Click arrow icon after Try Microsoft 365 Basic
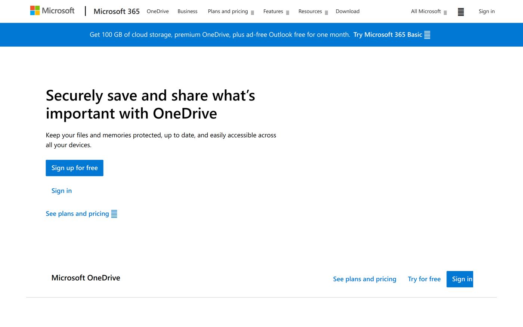523x327 pixels. [427, 35]
